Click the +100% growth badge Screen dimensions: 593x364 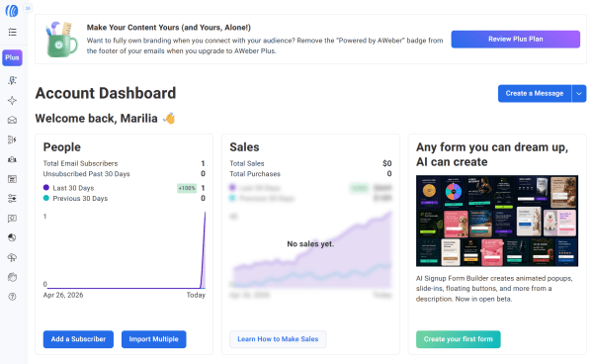[187, 188]
